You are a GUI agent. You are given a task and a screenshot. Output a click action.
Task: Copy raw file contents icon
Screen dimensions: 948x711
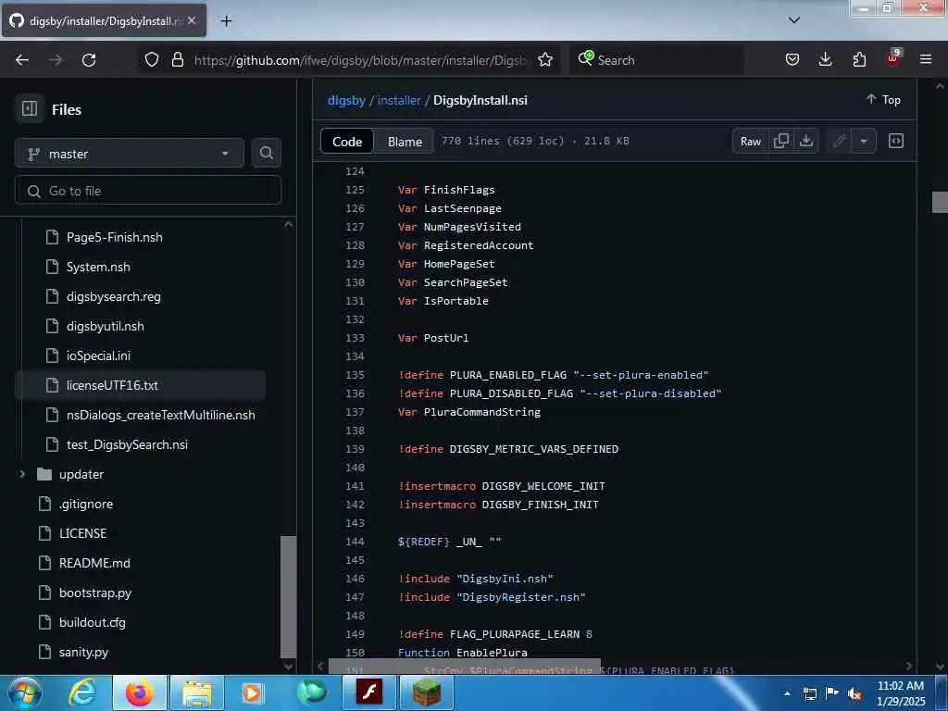tap(781, 141)
